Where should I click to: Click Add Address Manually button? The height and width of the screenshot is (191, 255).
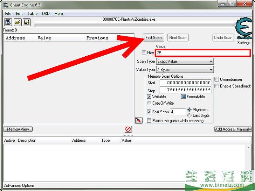233,129
